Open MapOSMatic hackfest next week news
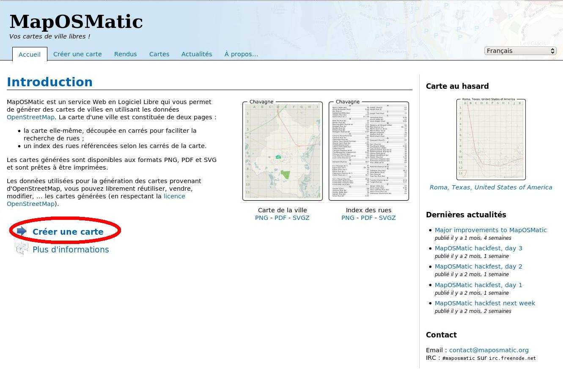This screenshot has height=392, width=563. coord(485,303)
